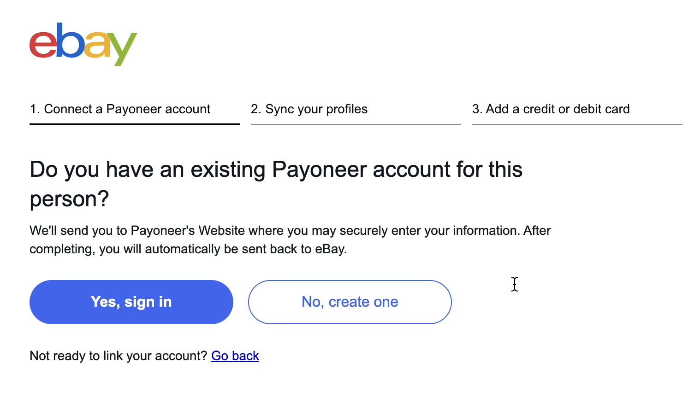Select the 'Connect a Payoneer account' step

click(120, 109)
